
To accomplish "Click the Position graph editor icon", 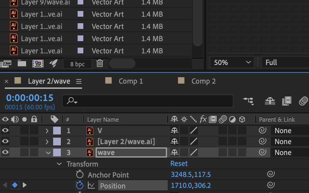I will (91, 185).
